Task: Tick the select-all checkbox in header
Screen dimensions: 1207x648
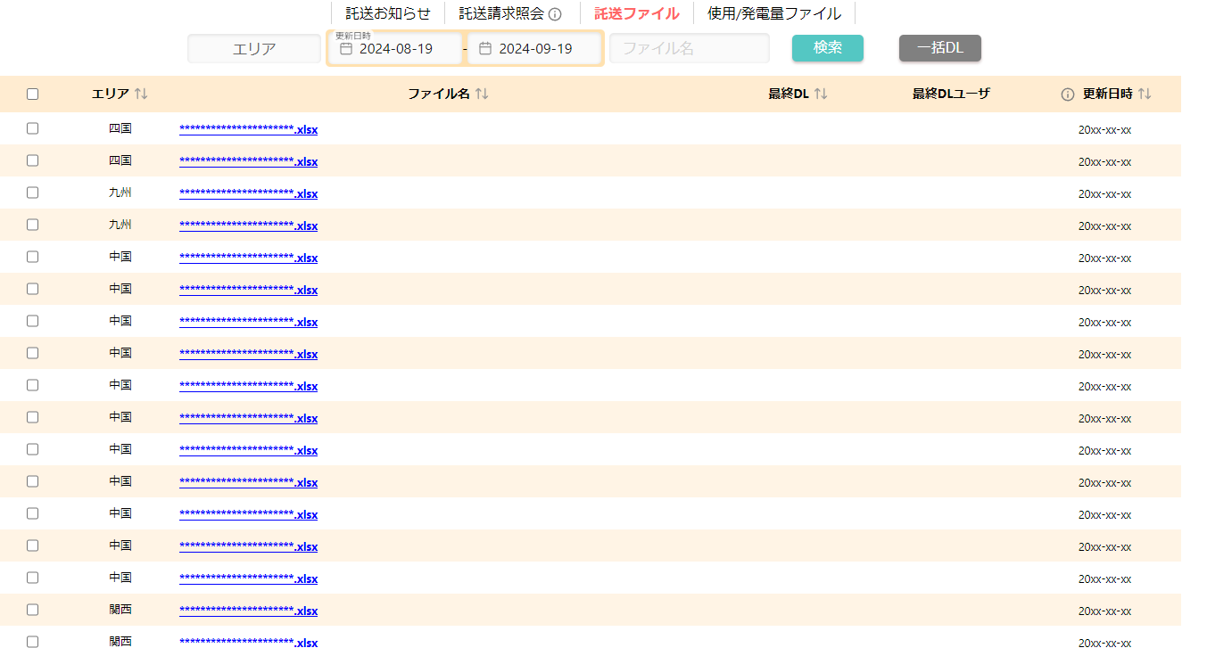Action: click(33, 94)
